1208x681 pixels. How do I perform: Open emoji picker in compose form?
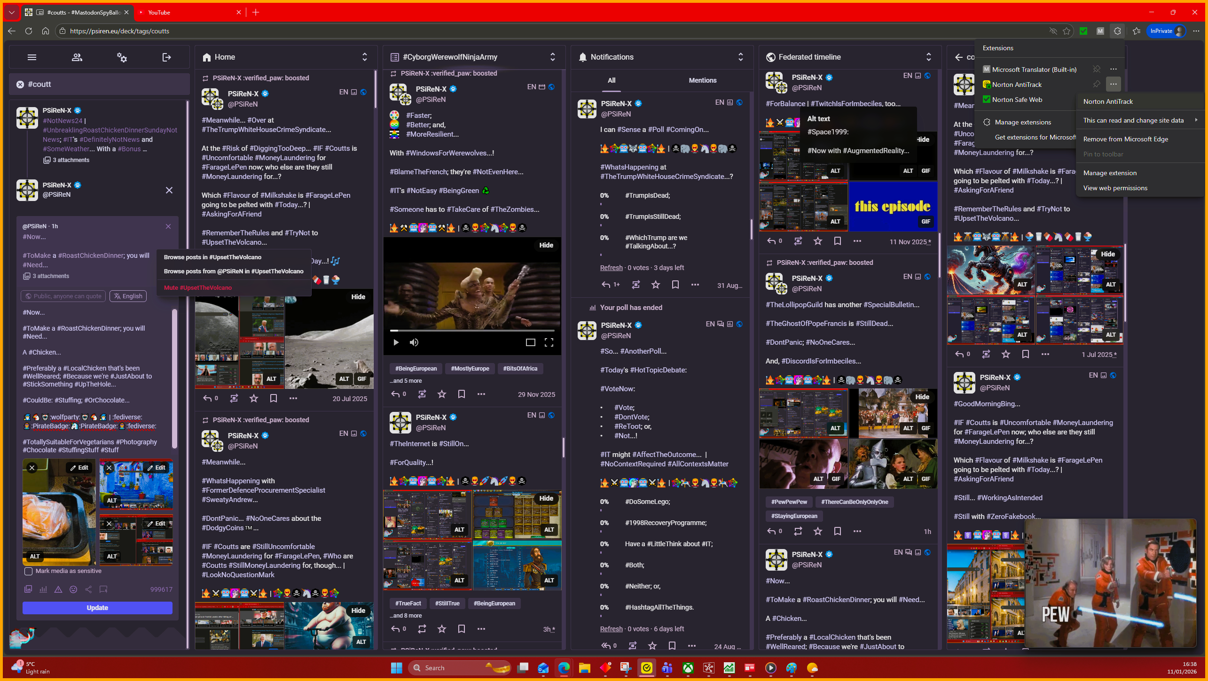point(73,589)
